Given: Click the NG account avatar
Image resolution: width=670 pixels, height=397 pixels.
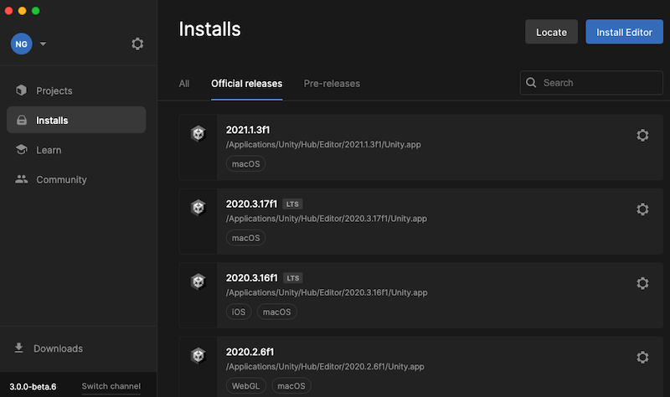Looking at the screenshot, I should point(22,44).
